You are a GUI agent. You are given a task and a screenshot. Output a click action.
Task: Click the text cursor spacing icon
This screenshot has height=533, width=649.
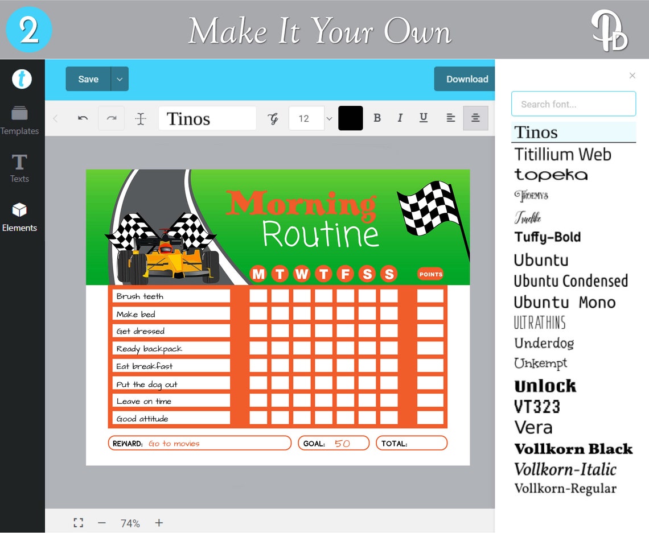[x=140, y=118]
